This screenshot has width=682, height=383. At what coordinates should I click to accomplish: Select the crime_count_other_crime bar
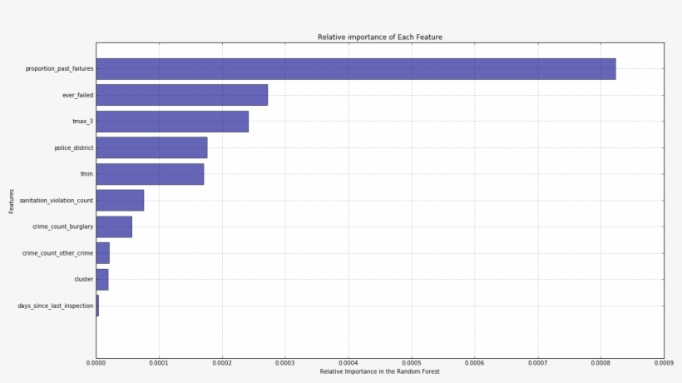click(x=103, y=253)
